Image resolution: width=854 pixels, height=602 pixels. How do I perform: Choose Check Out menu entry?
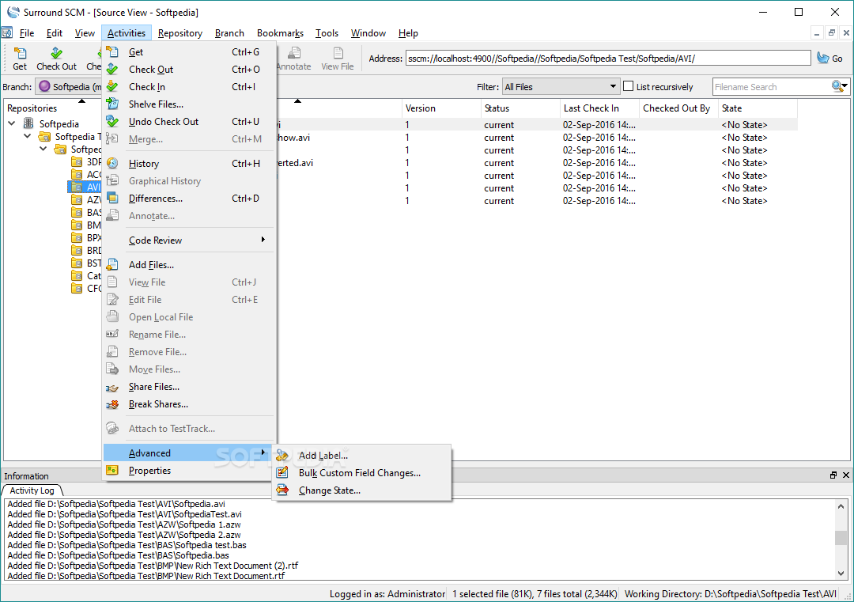[x=189, y=70]
